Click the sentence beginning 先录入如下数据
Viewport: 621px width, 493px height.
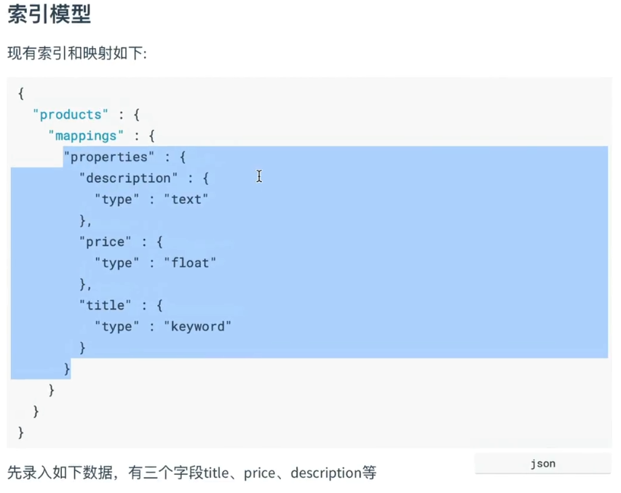191,473
